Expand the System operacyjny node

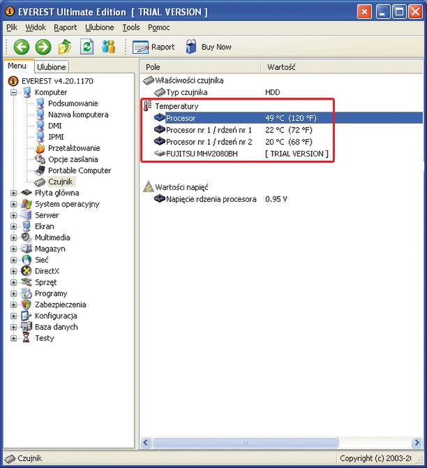click(13, 204)
